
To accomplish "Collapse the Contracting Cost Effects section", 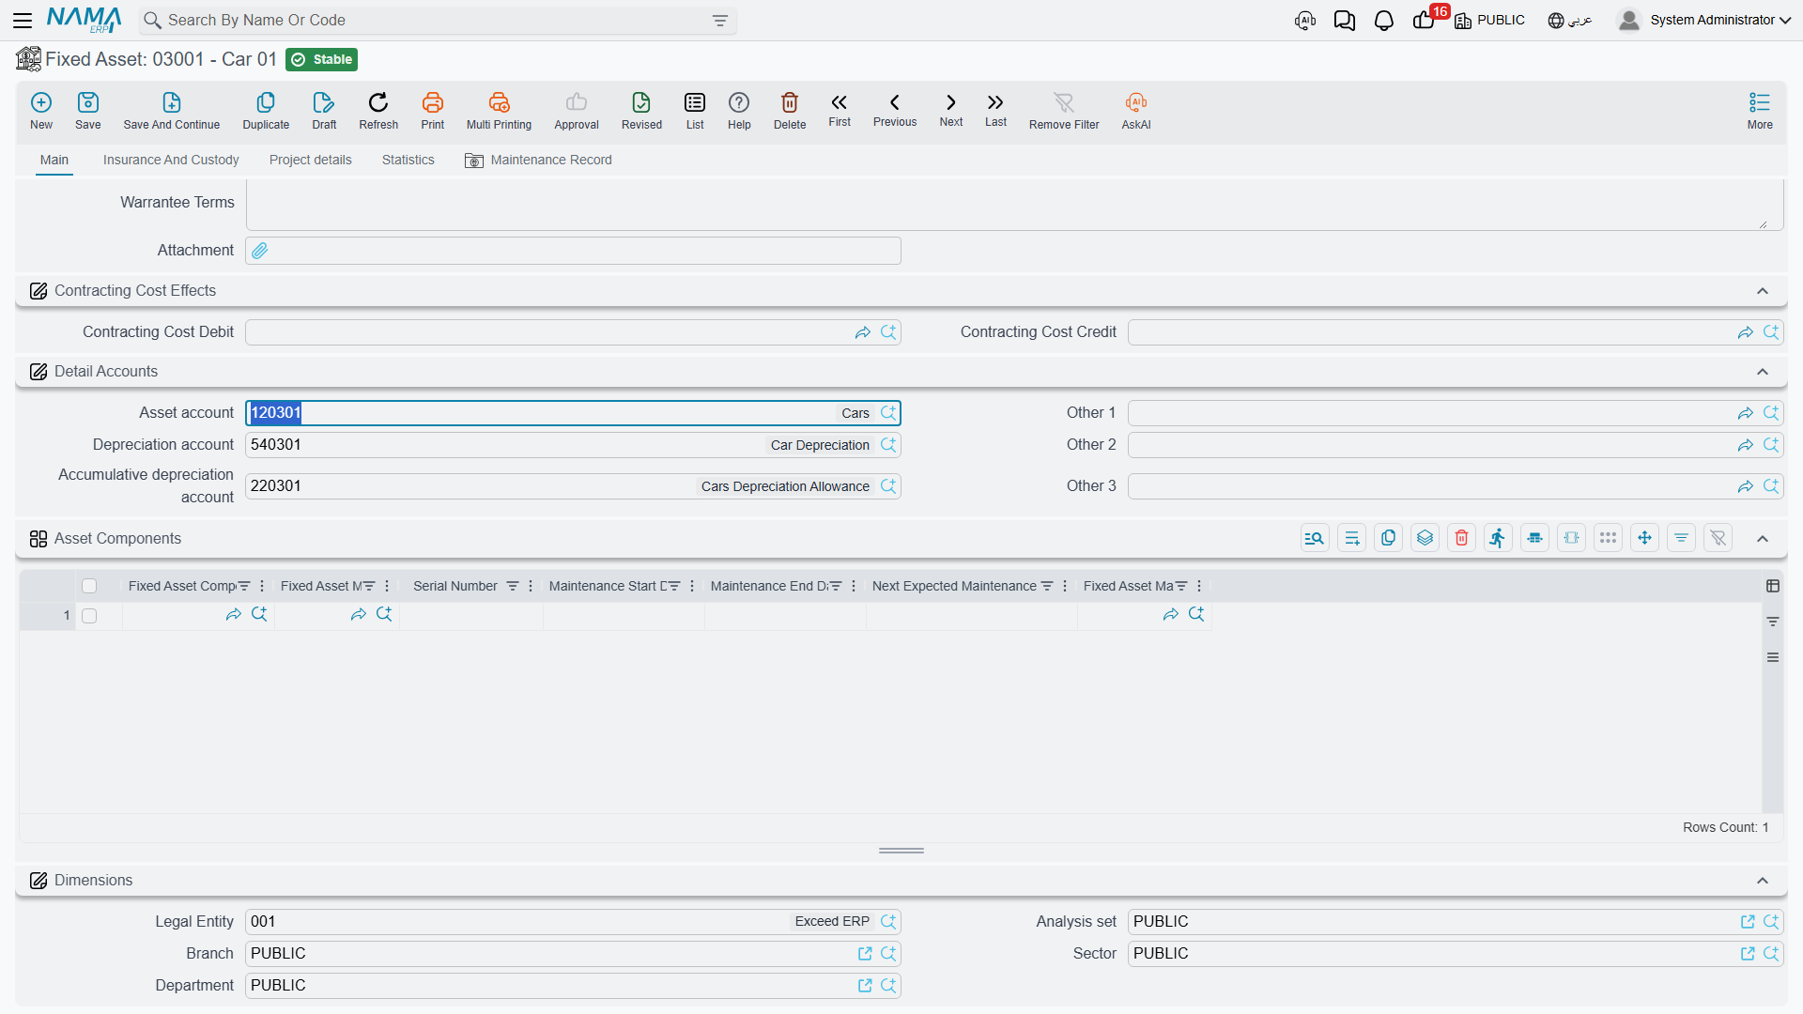I will [1763, 291].
